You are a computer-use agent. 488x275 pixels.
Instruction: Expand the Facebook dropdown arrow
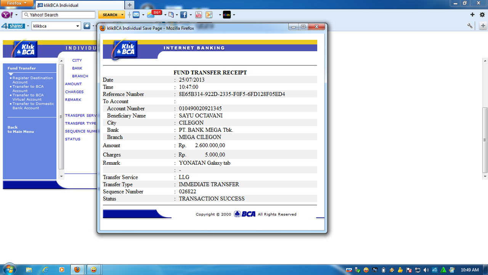click(x=190, y=15)
